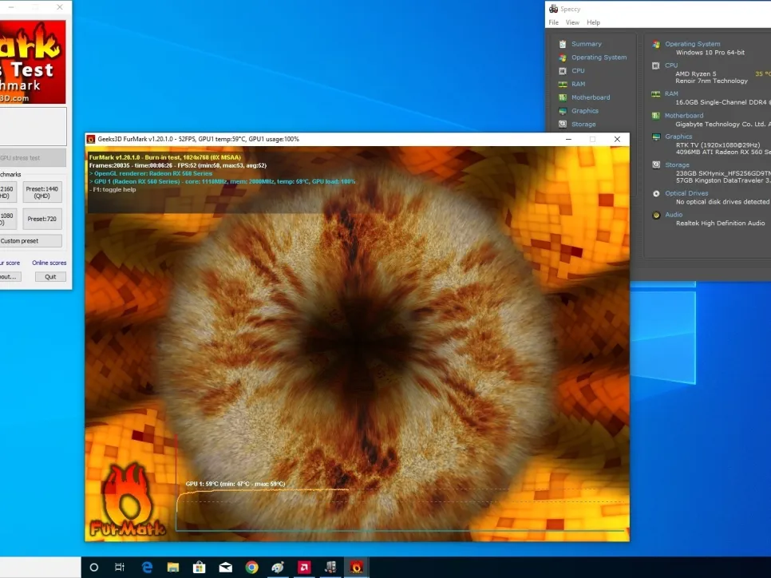Click the disc icon beside Optical Drives heading

point(656,193)
